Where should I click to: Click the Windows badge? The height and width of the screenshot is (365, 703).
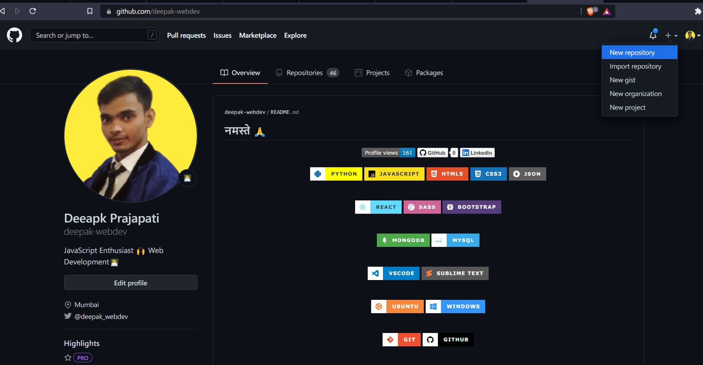(x=455, y=306)
